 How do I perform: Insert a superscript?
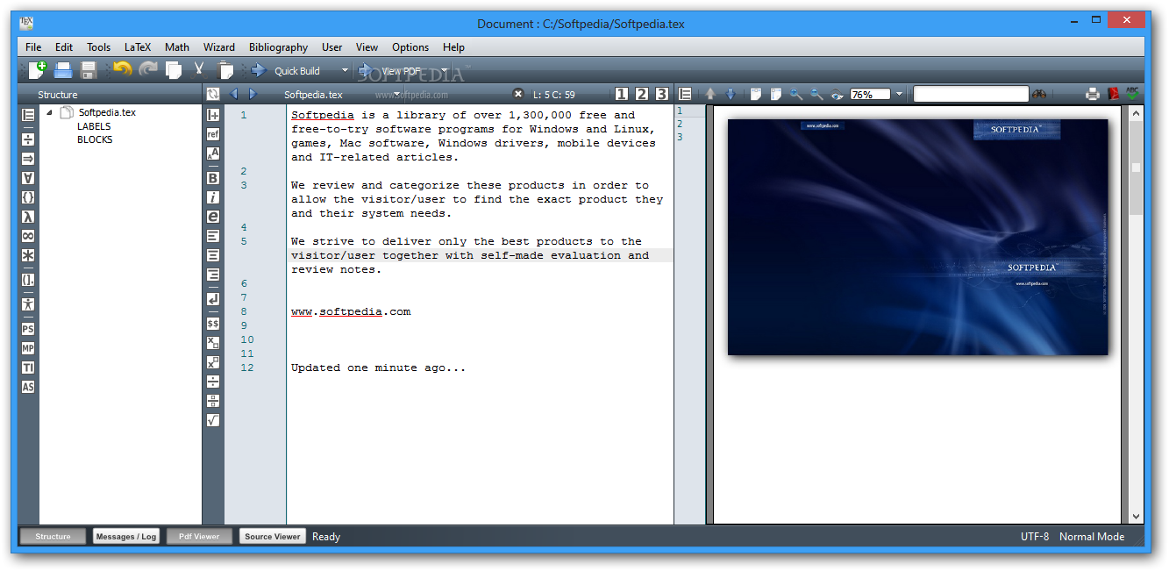pos(213,362)
